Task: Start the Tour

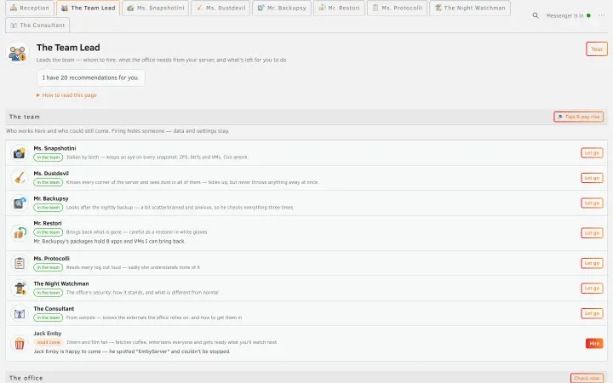Action: pyautogui.click(x=597, y=49)
